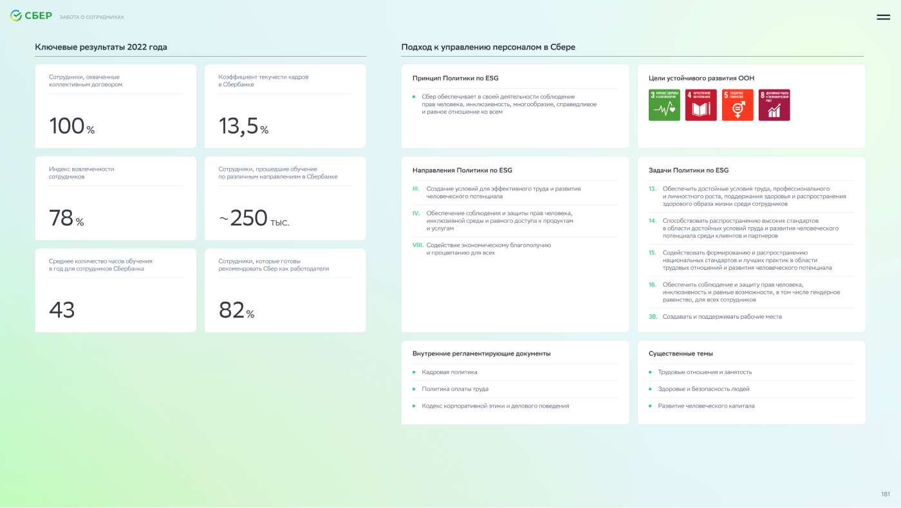The height and width of the screenshot is (508, 901).
Task: Click 'Развитие человеческого капитала' item
Action: tap(706, 406)
